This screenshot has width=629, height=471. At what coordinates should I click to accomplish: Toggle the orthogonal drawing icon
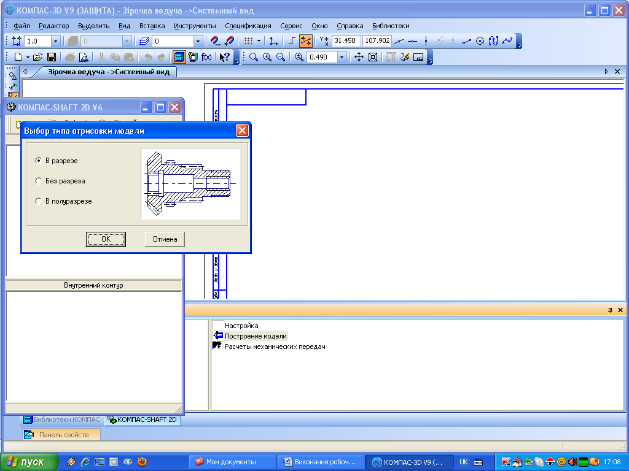point(292,41)
